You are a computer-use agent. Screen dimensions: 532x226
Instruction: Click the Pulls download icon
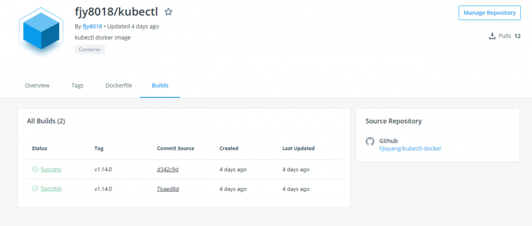pyautogui.click(x=492, y=36)
